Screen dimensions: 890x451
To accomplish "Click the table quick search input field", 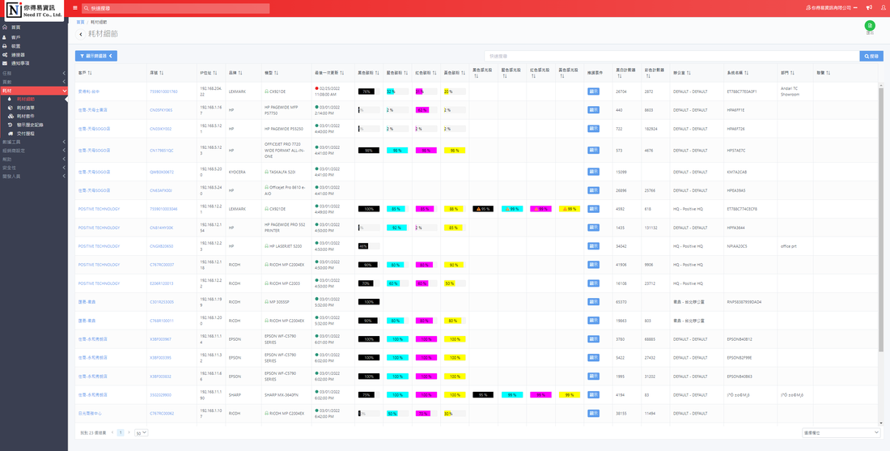I will coord(672,56).
